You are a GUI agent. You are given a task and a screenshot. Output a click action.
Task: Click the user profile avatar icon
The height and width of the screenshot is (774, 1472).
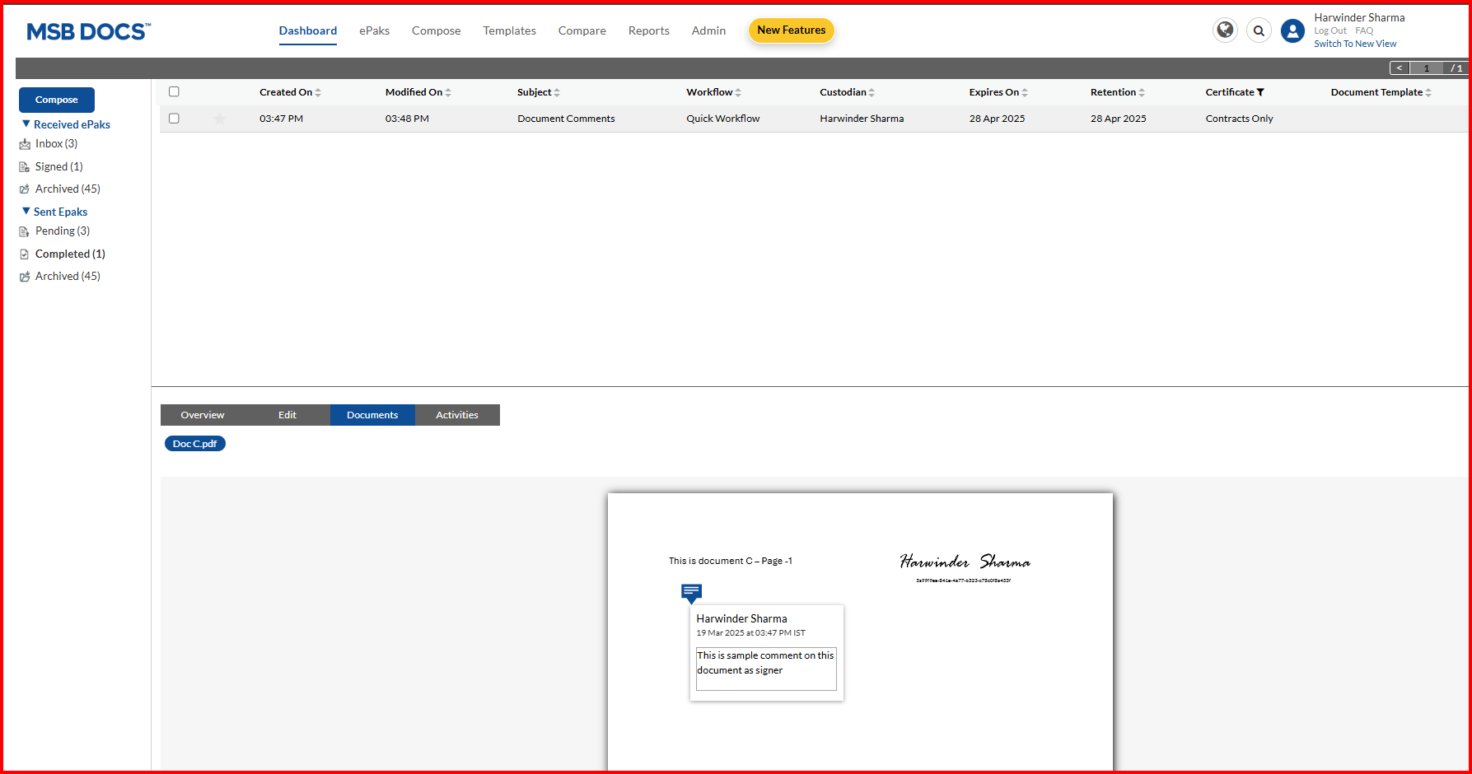click(x=1292, y=31)
